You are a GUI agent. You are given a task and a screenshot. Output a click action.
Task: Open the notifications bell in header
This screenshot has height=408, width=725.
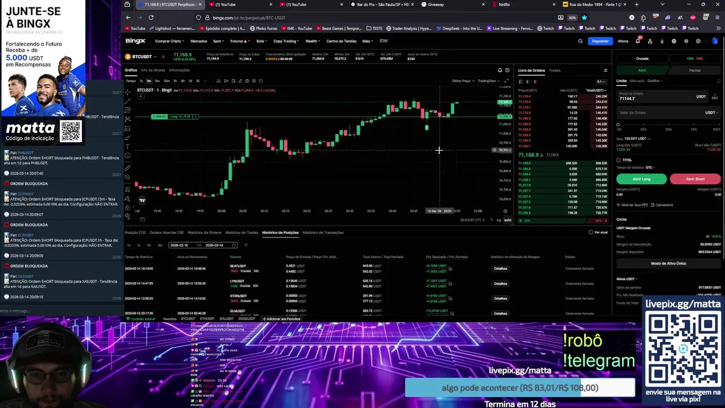(x=638, y=41)
